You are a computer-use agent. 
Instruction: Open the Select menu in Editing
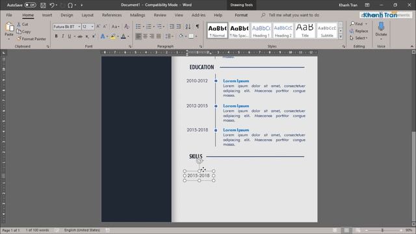pos(359,38)
